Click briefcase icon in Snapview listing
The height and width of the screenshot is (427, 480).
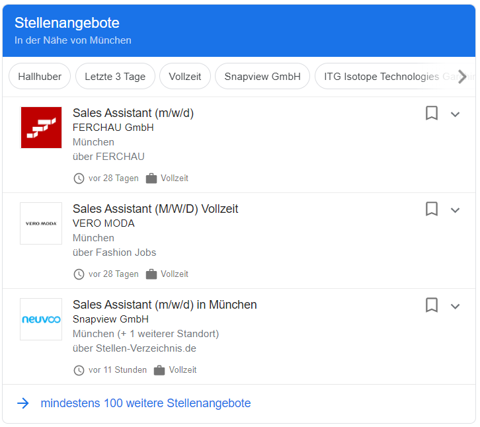159,370
